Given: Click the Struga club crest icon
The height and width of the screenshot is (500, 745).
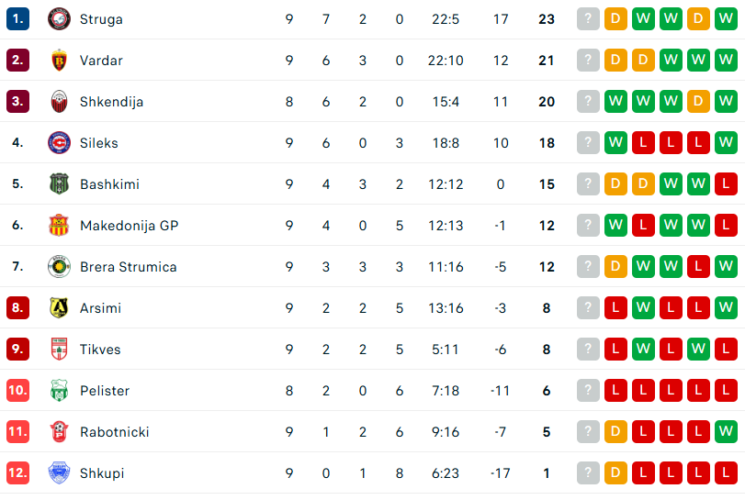Looking at the screenshot, I should 59,19.
